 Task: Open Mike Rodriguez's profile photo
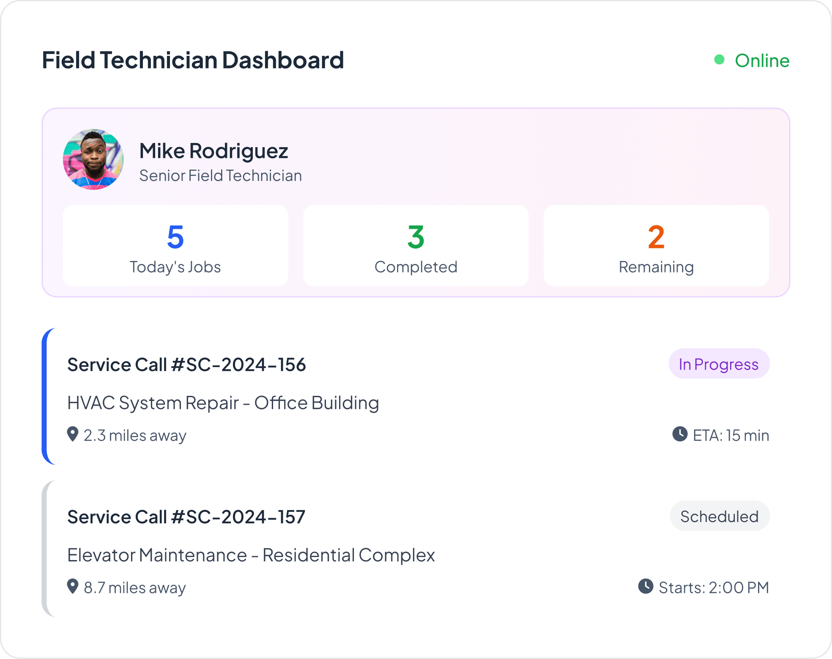click(93, 159)
